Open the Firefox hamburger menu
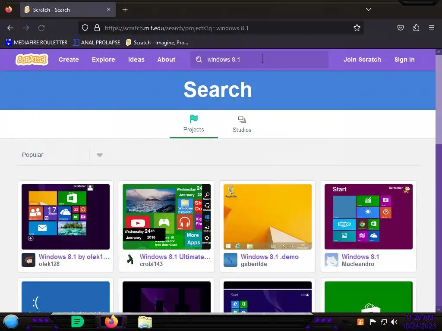This screenshot has width=442, height=331. point(432,28)
